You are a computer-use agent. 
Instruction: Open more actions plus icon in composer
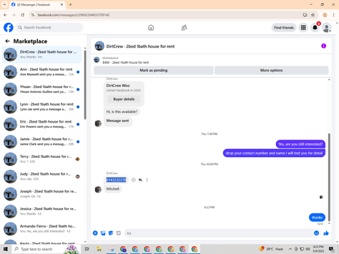pyautogui.click(x=95, y=233)
